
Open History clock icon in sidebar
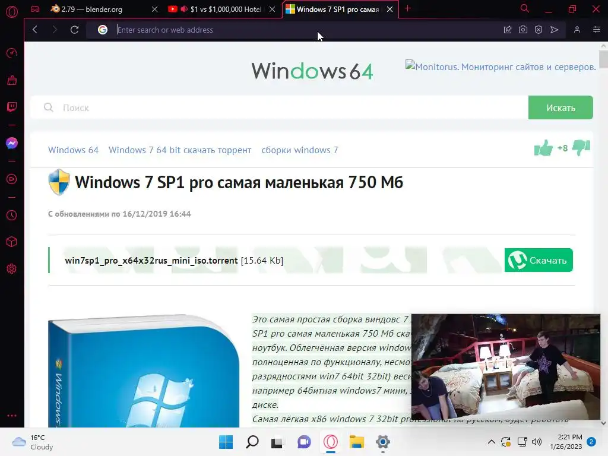[12, 215]
